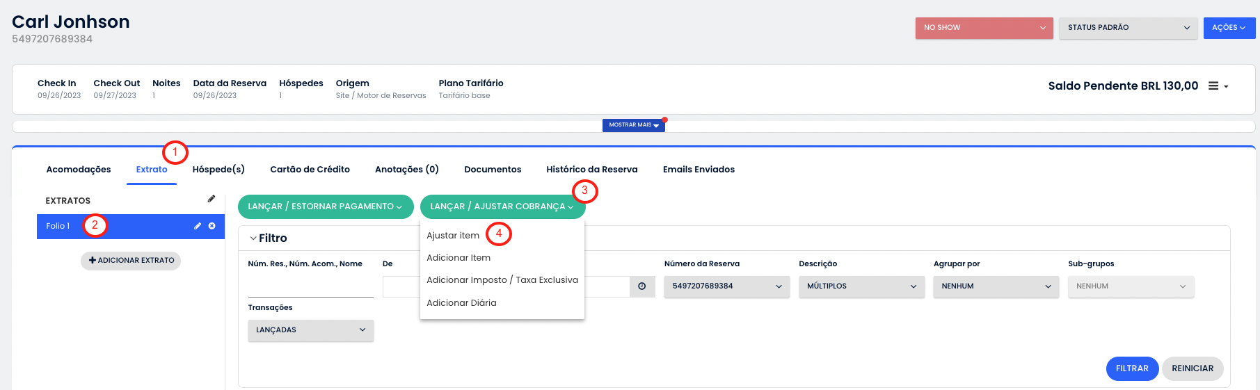Open the STATUS PADRÃO dropdown

1127,28
